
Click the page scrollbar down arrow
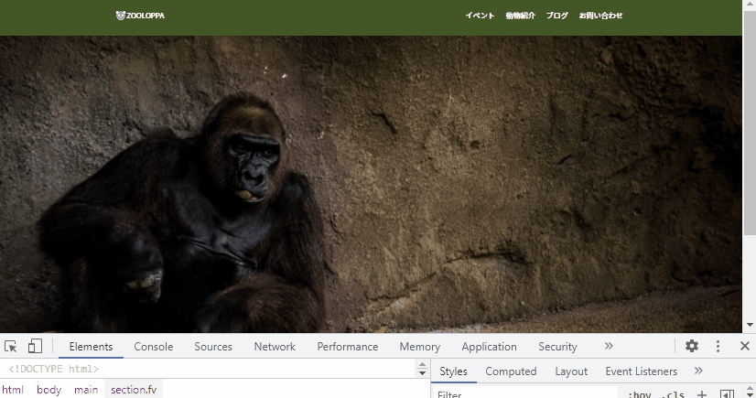tap(750, 325)
